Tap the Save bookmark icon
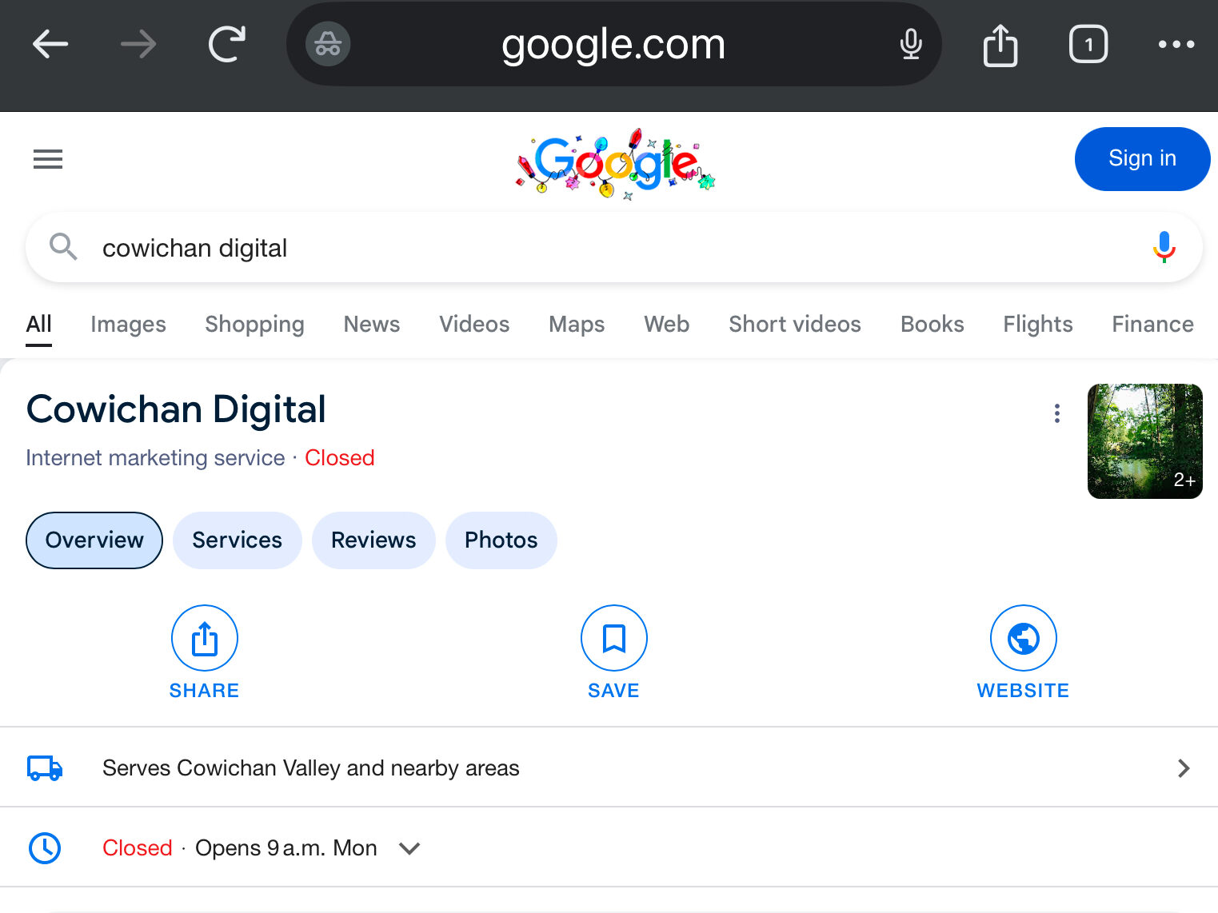 coord(614,638)
